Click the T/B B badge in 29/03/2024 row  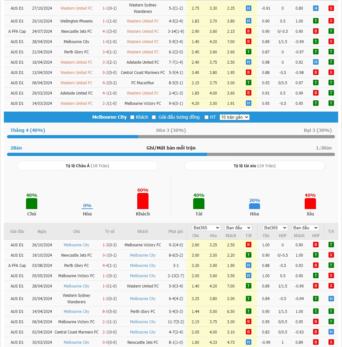(248, 93)
